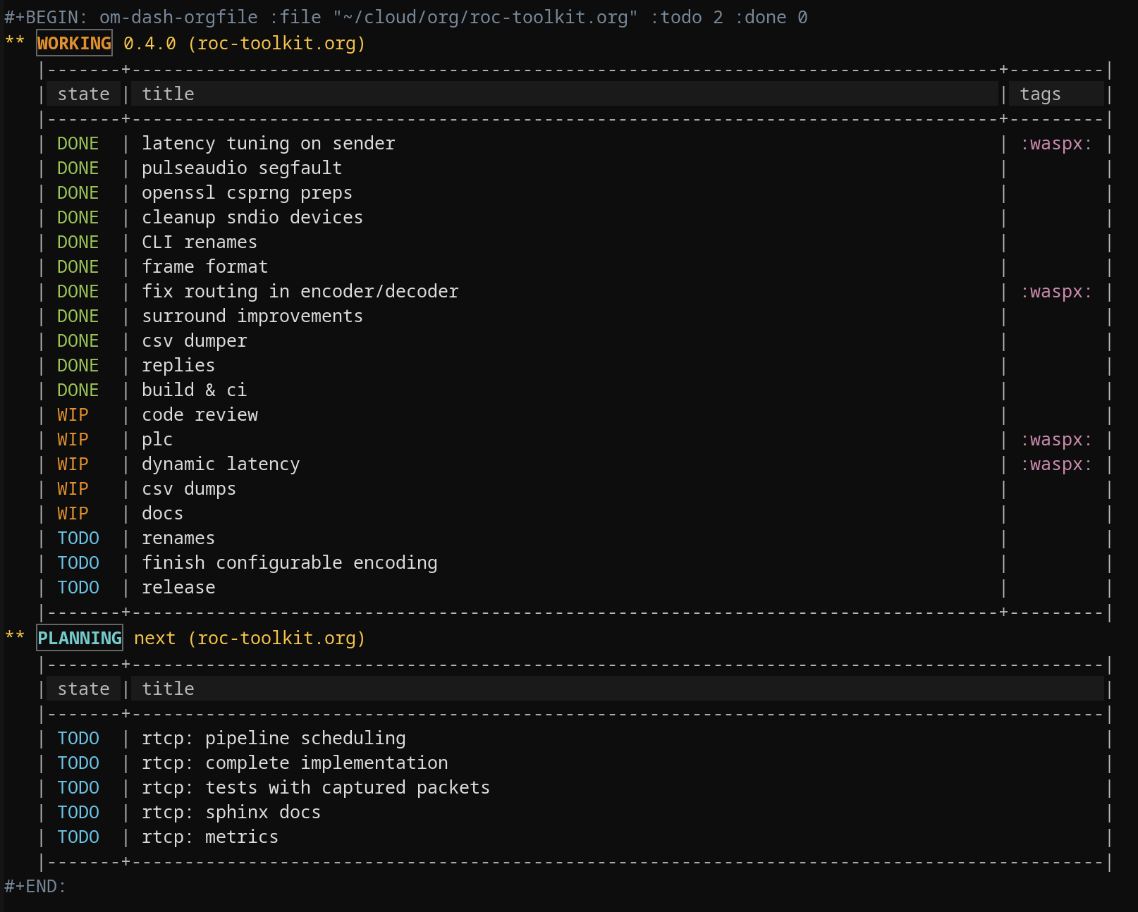Click the :waspx: tag on the latency tuning row
The width and height of the screenshot is (1138, 912).
click(x=1056, y=144)
